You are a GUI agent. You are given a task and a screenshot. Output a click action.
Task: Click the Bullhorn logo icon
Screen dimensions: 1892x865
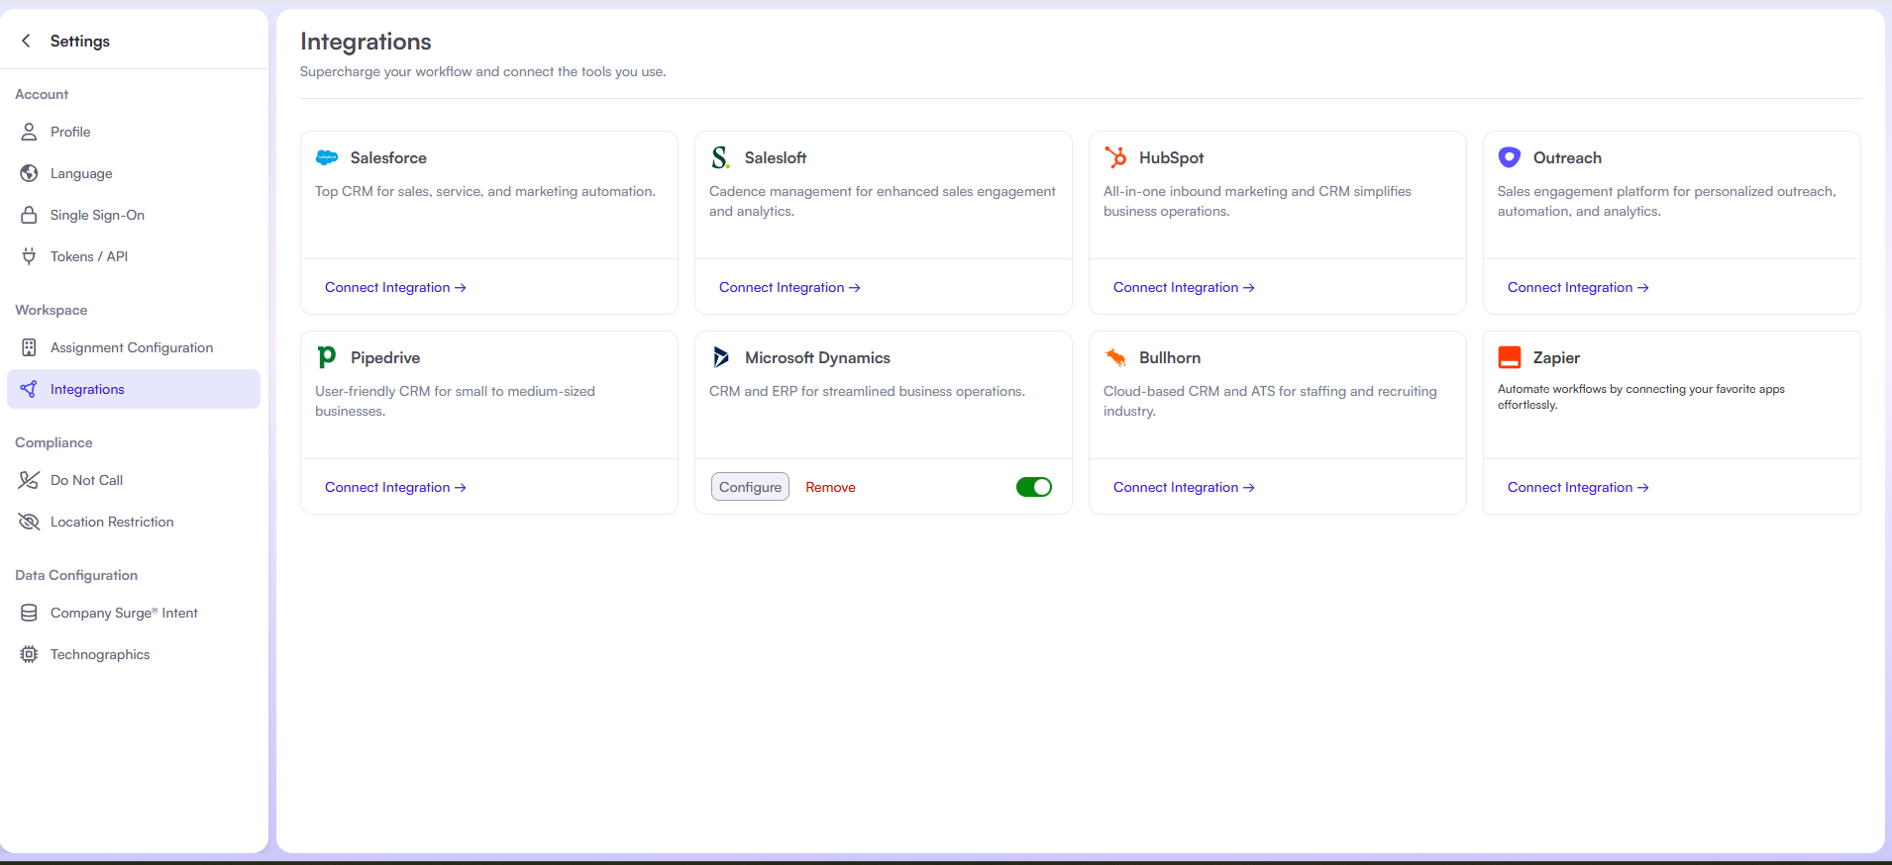[1115, 357]
